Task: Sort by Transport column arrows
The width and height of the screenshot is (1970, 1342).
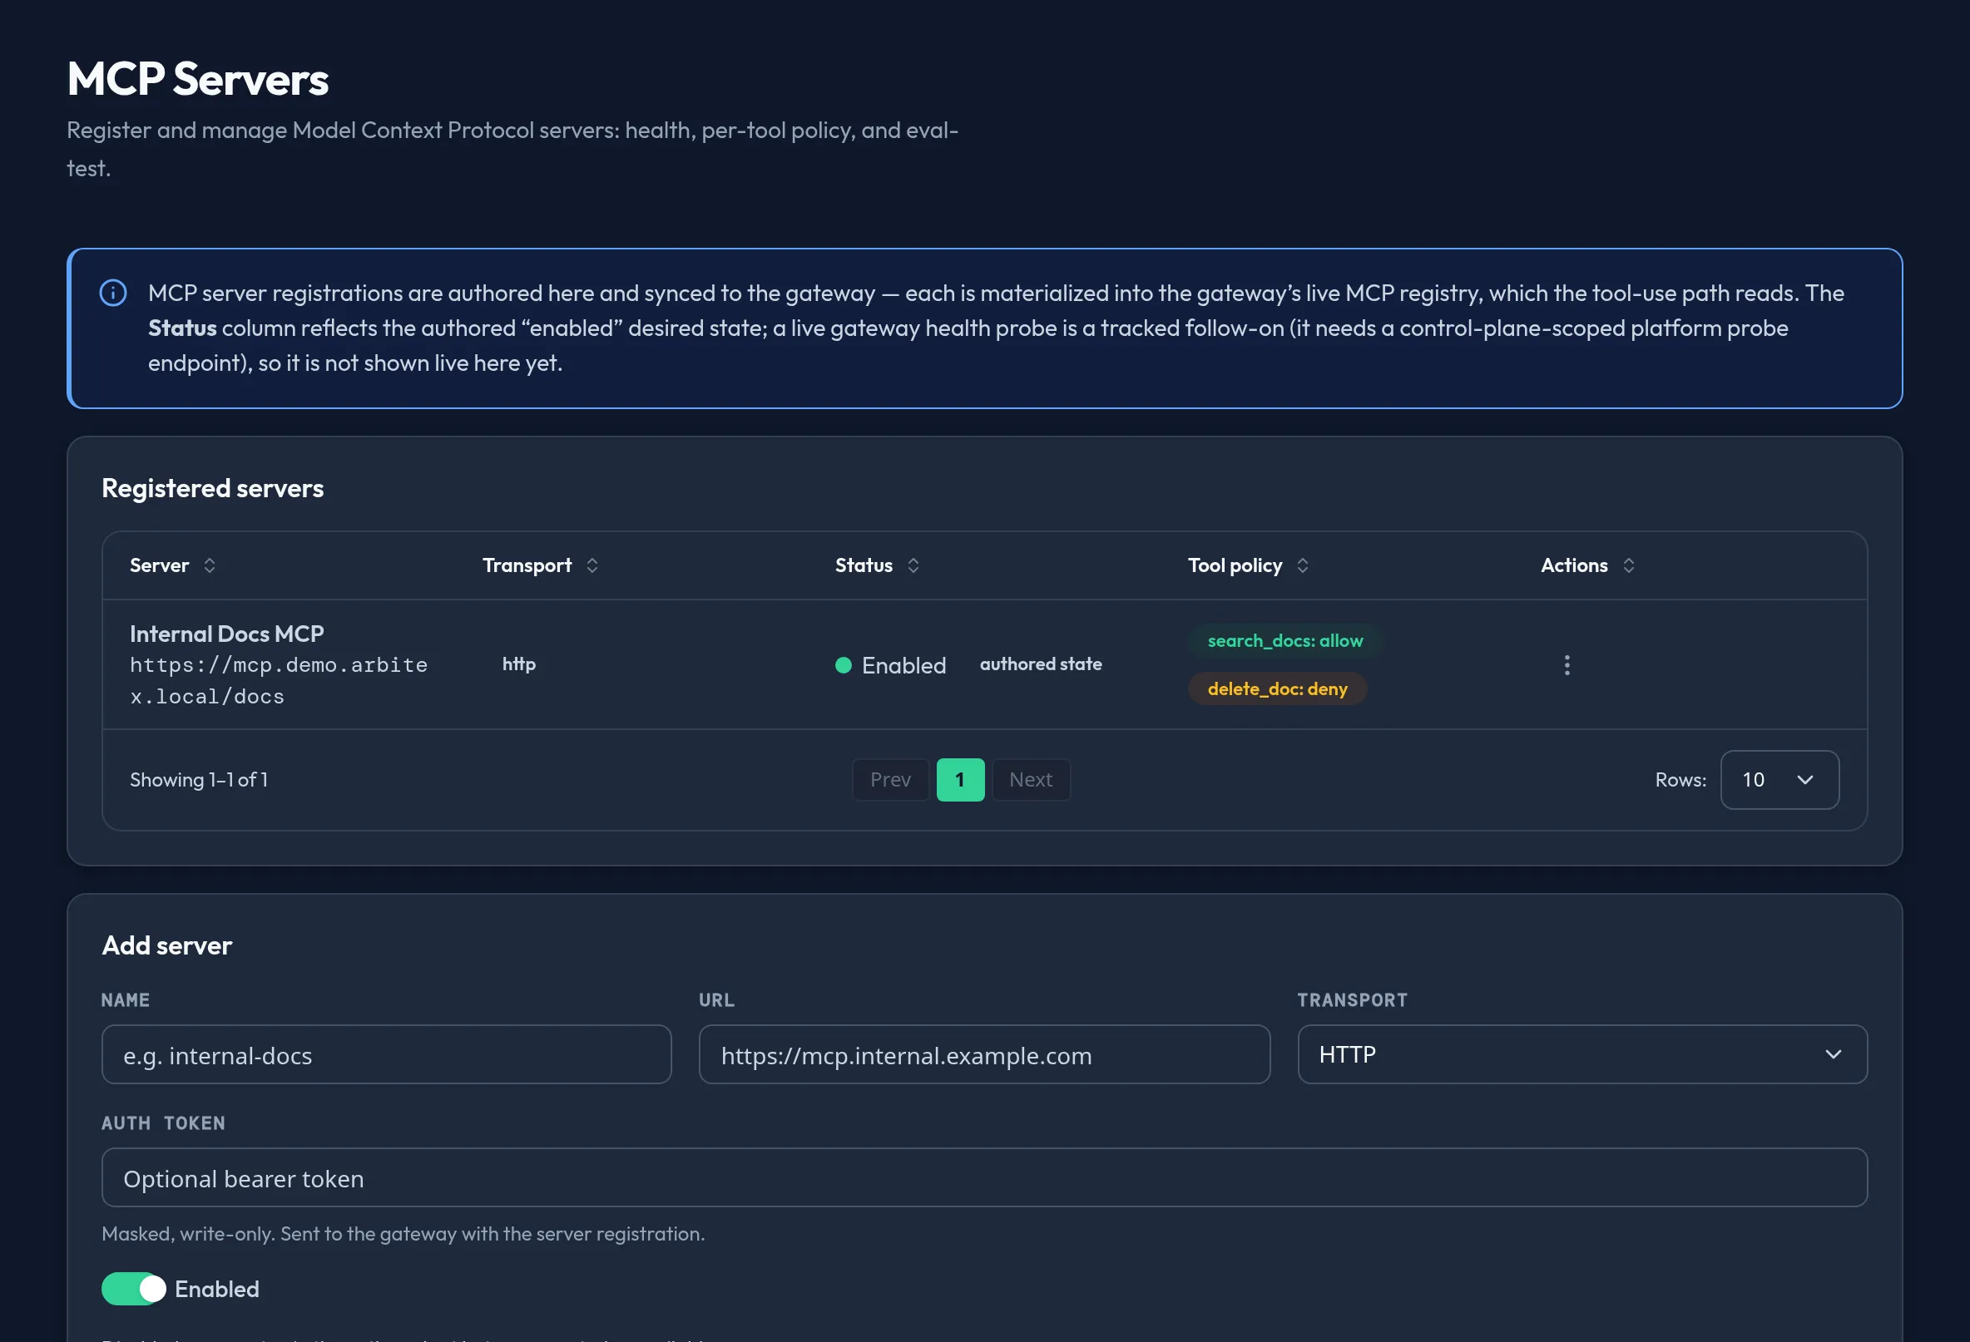Action: (x=591, y=565)
